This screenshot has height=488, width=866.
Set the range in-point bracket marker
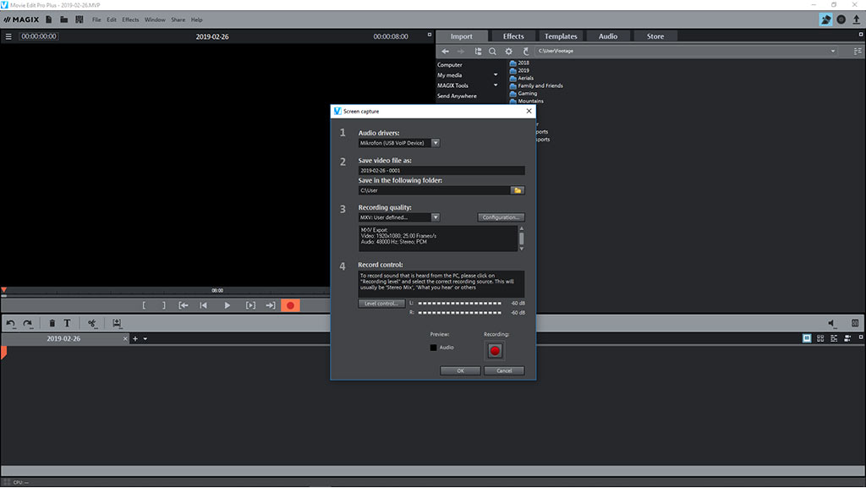144,305
